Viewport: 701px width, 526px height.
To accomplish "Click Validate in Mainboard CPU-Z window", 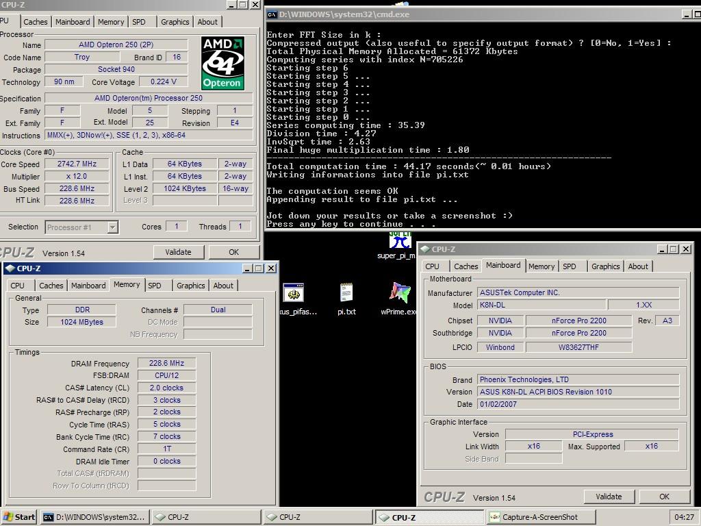I will tap(609, 497).
